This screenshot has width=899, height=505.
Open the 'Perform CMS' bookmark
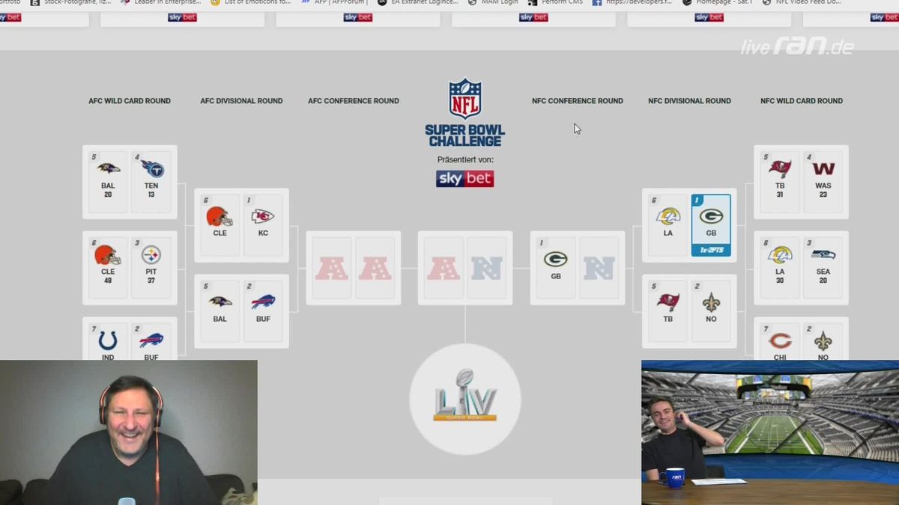pyautogui.click(x=555, y=3)
